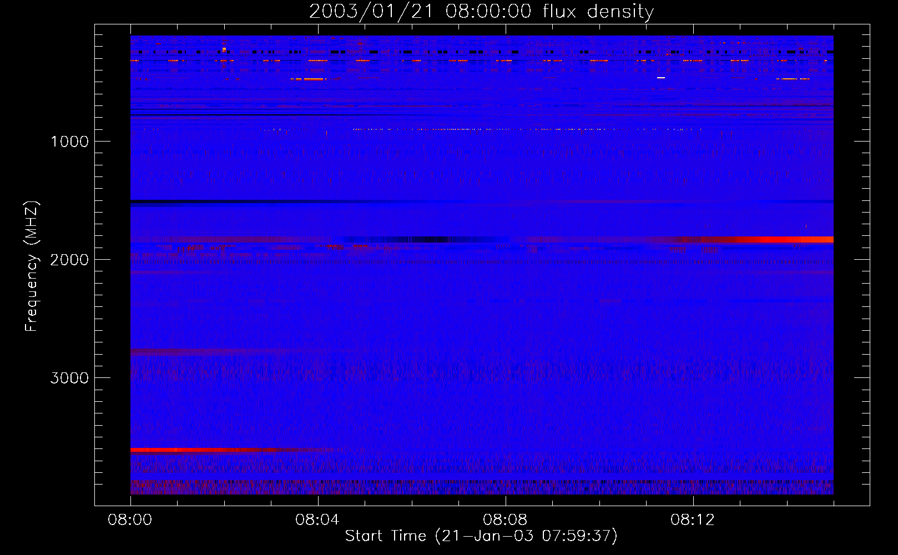Click the plot title '2003/01/21 08:00:00 flux density'
The image size is (898, 555).
pyautogui.click(x=481, y=12)
